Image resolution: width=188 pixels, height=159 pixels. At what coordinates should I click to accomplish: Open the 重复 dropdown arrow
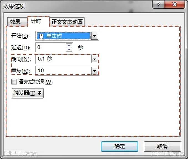point(95,71)
